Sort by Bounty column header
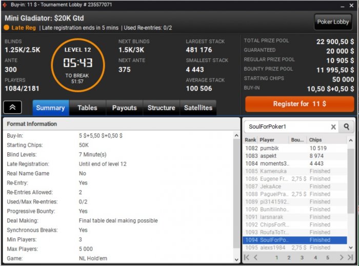The width and height of the screenshot is (359, 266). point(297,140)
